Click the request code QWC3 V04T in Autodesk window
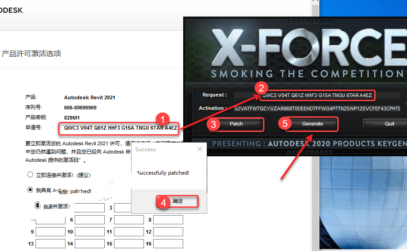 120,128
